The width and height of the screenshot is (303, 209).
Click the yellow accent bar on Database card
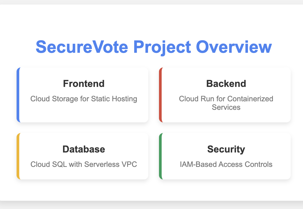click(18, 156)
